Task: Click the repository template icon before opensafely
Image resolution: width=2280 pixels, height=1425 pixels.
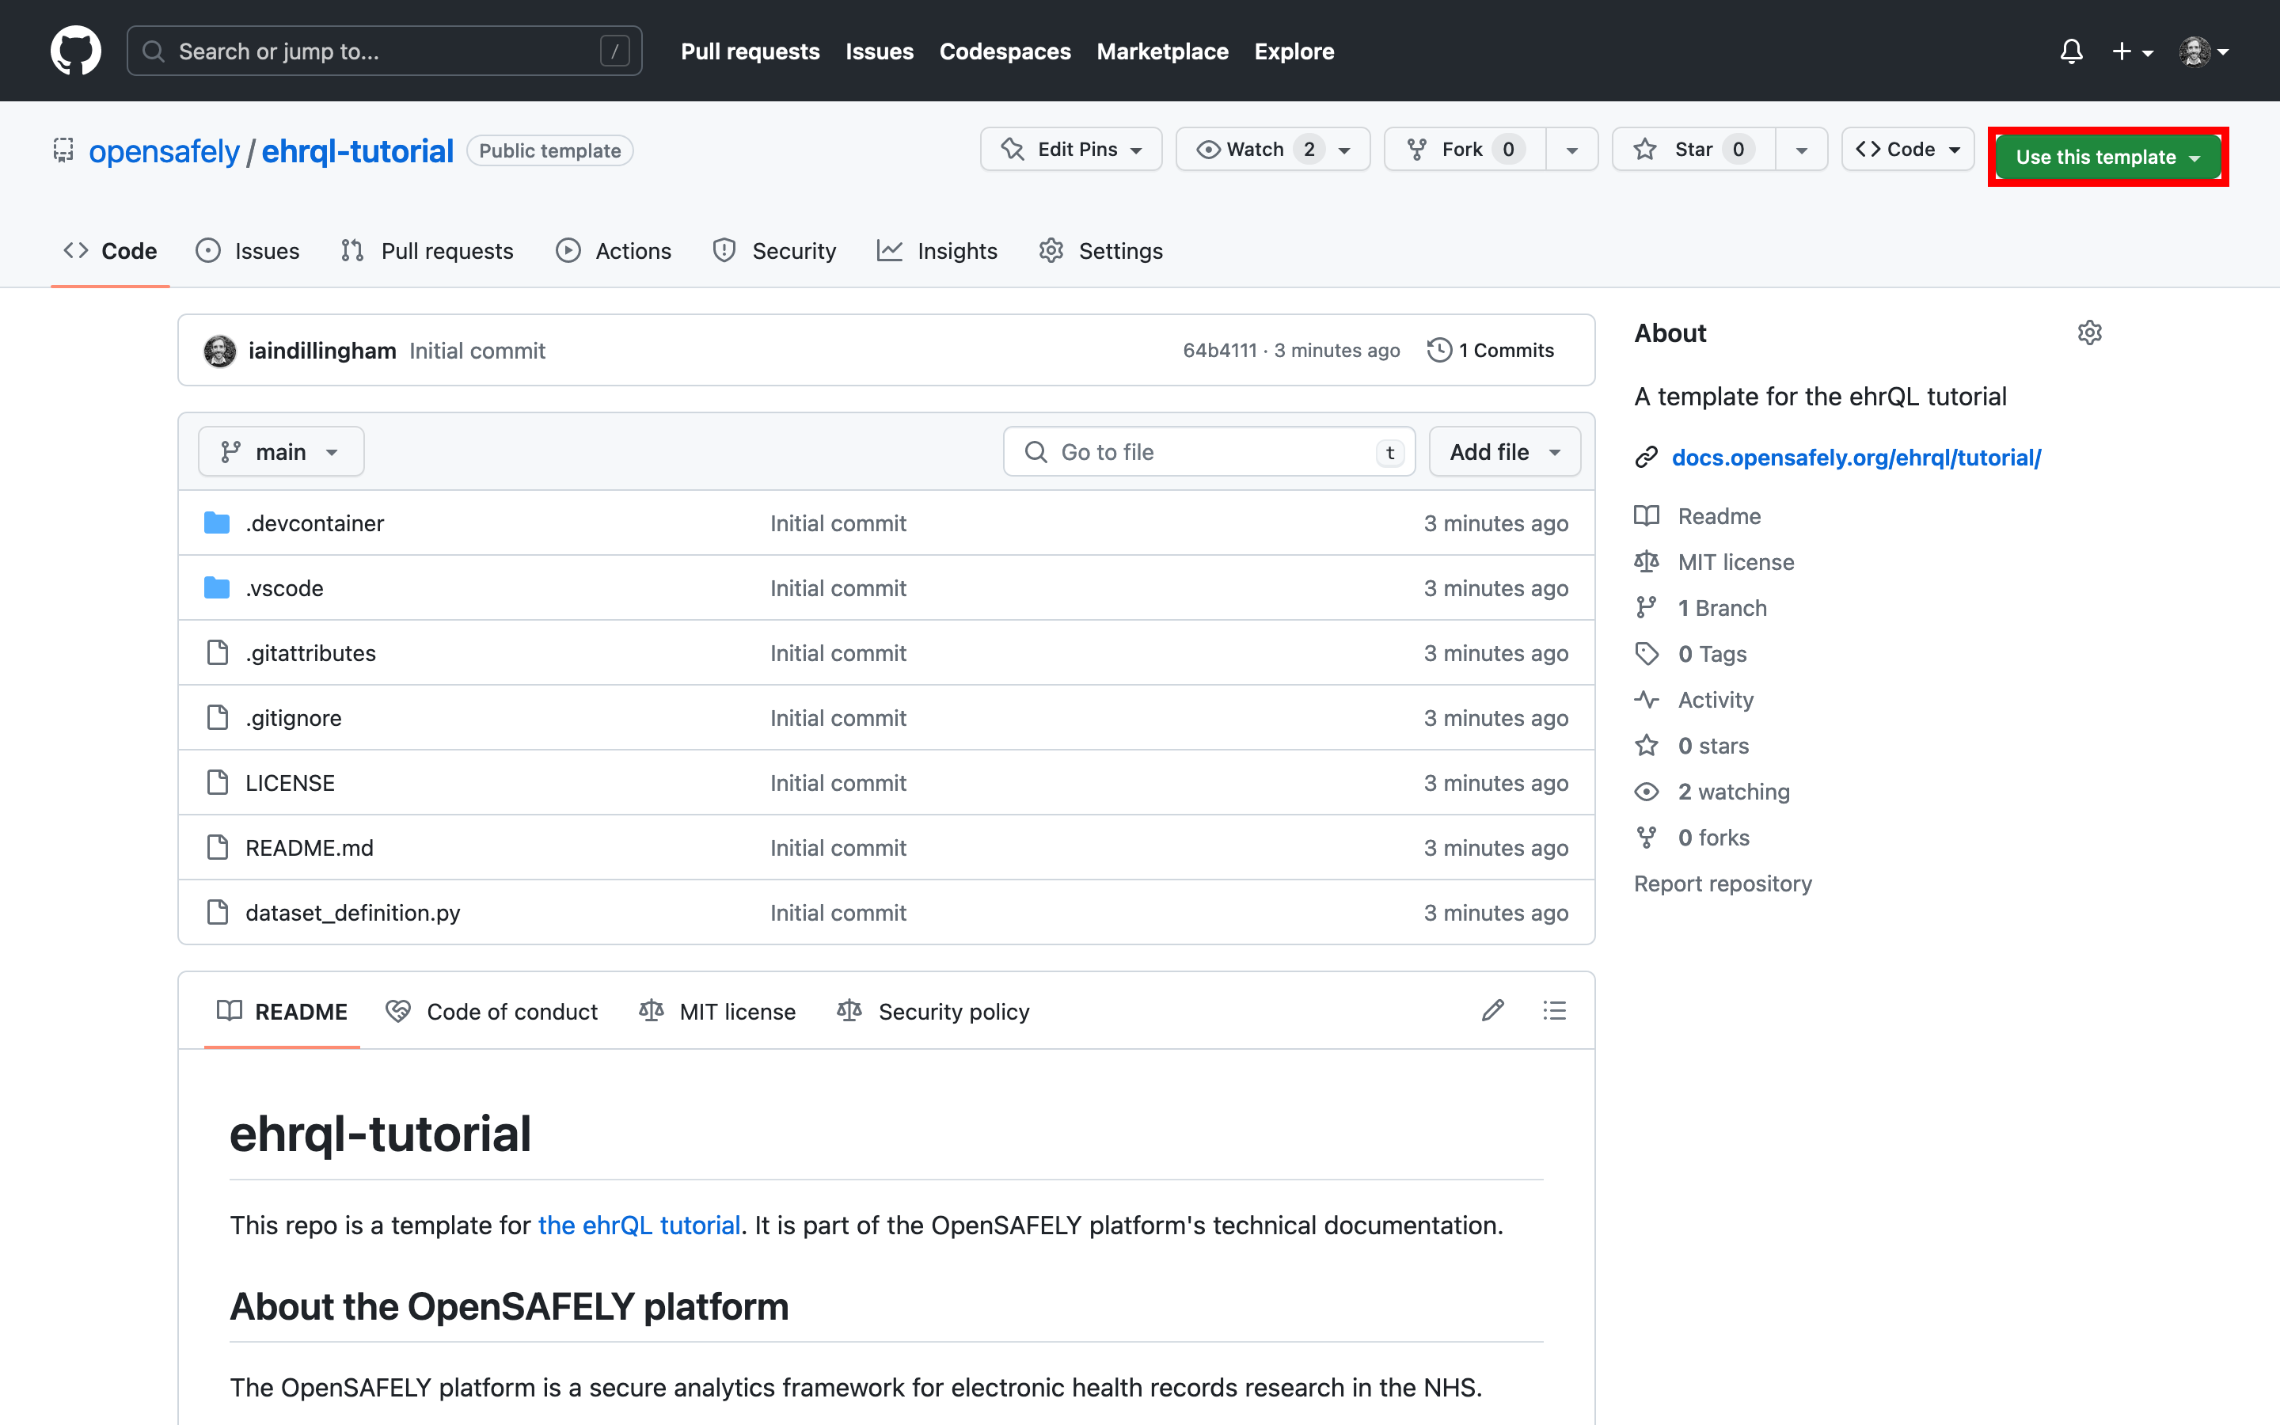Action: 63,150
